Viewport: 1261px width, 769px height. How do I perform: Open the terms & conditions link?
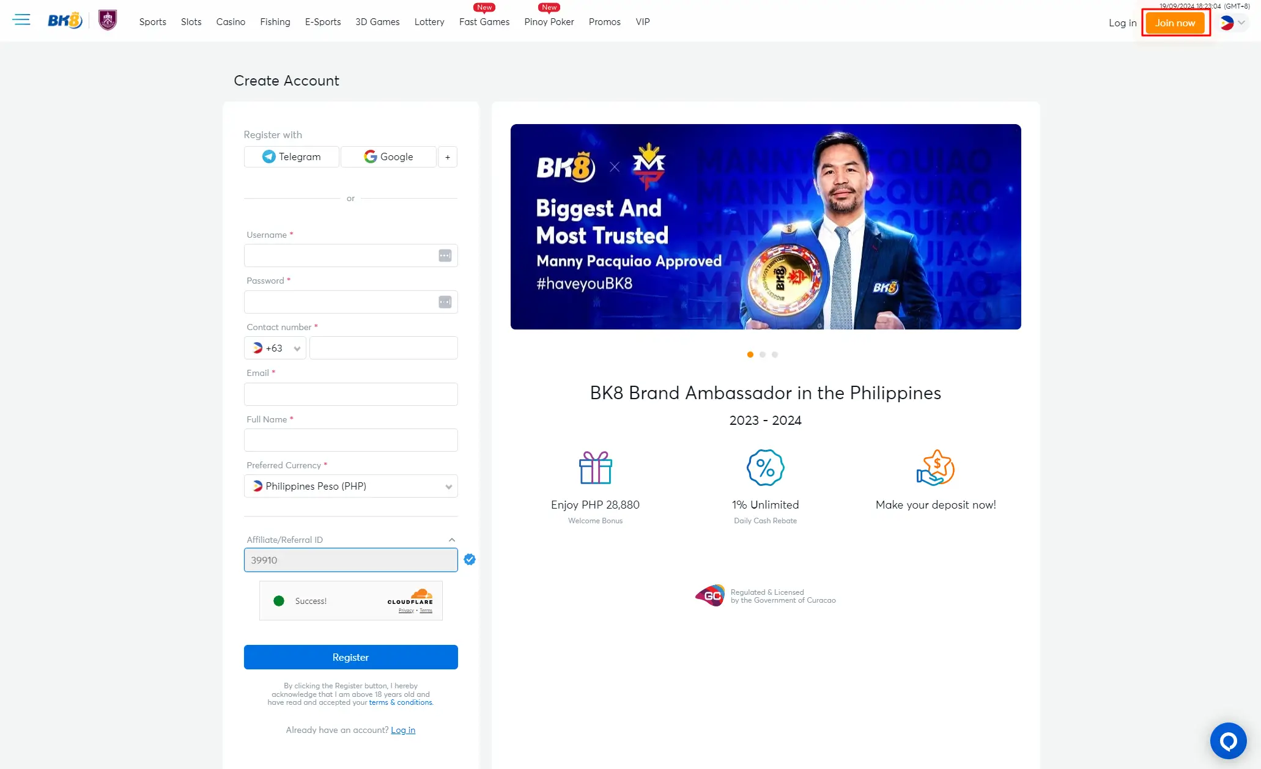tap(401, 702)
